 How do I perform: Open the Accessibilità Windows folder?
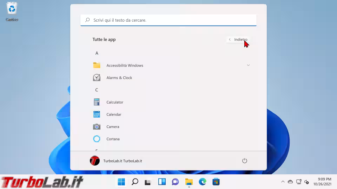click(x=125, y=65)
